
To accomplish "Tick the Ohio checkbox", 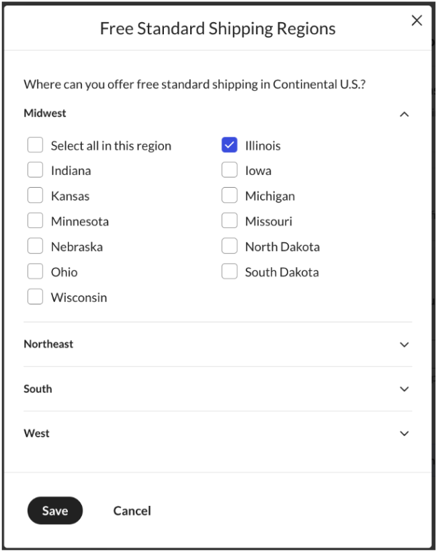I will [36, 272].
